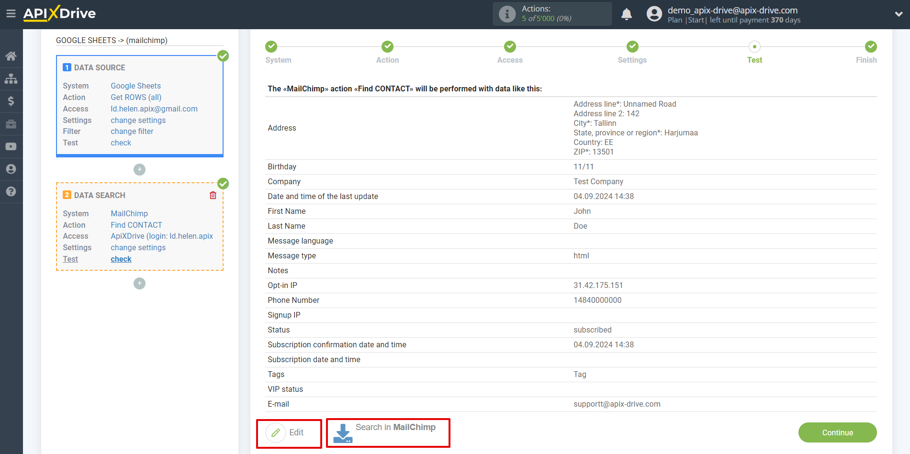Delete the Data Search block via trash icon
This screenshot has height=454, width=910.
point(213,195)
